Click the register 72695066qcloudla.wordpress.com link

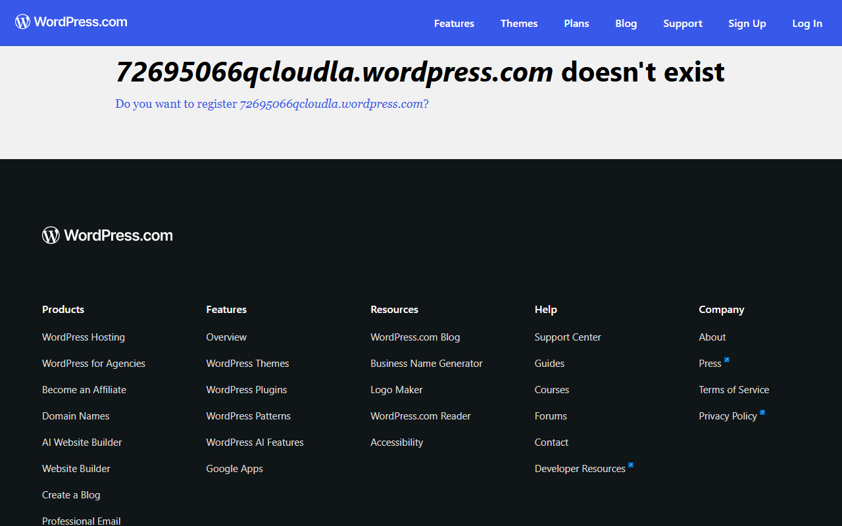[272, 104]
